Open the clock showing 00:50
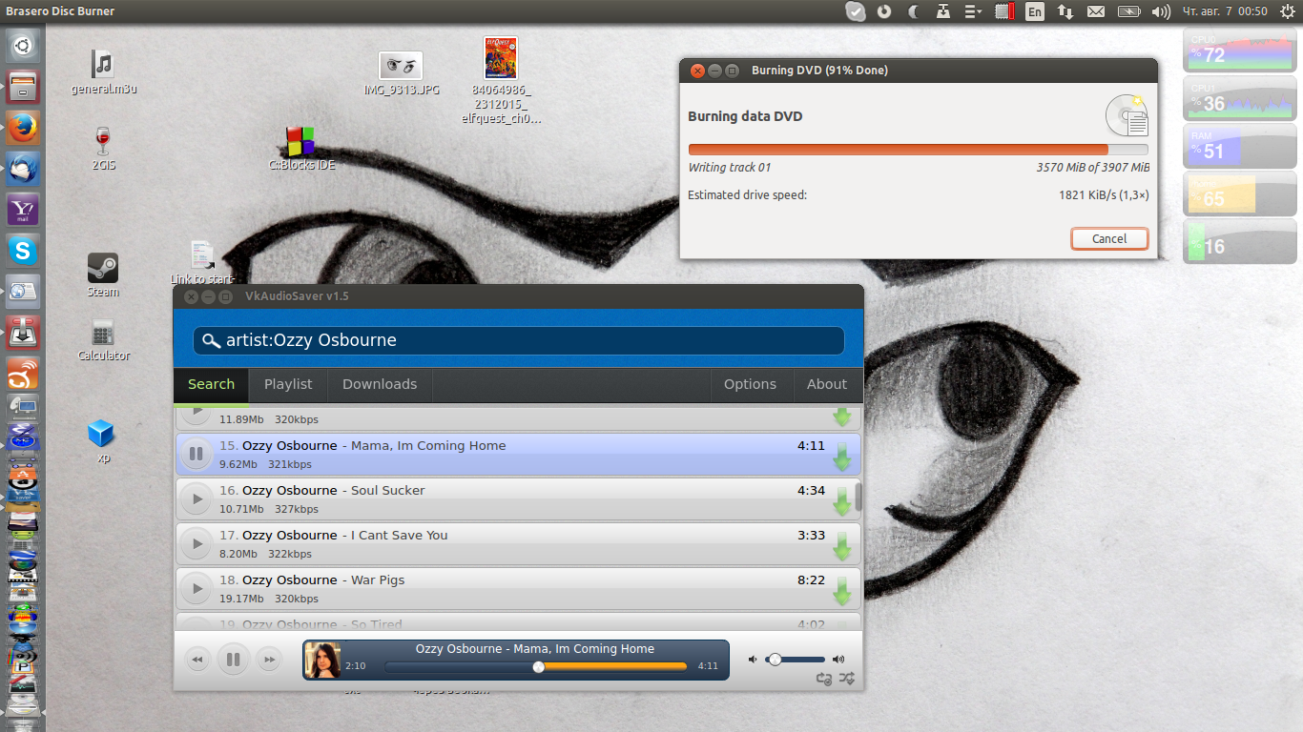Screen dimensions: 1303x732 click(x=1225, y=11)
